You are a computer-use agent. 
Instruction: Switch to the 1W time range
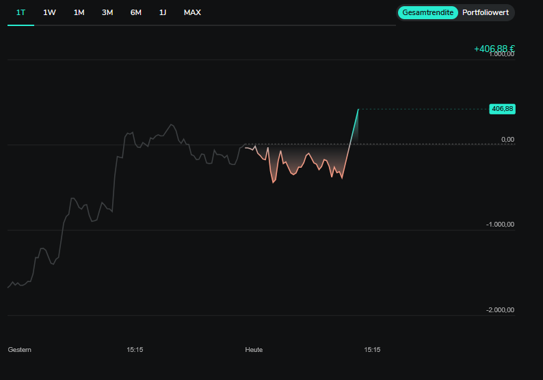(49, 12)
